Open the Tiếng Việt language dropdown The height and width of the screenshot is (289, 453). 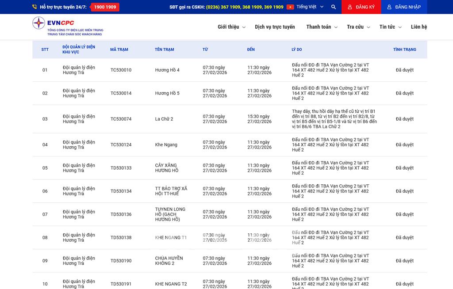(310, 7)
